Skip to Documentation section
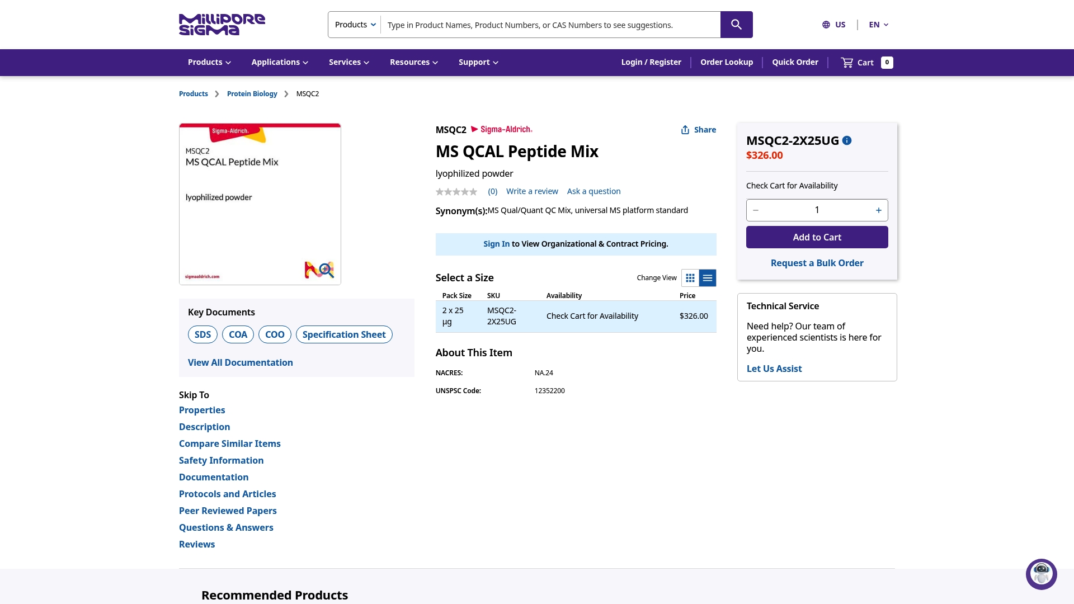This screenshot has height=604, width=1074. [214, 477]
